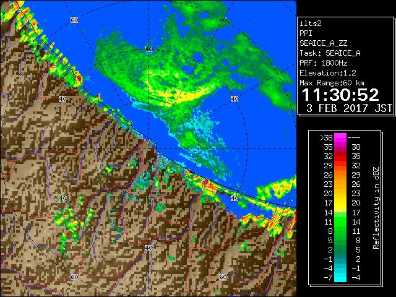Select the "Elevation:1.2" text

[328, 73]
